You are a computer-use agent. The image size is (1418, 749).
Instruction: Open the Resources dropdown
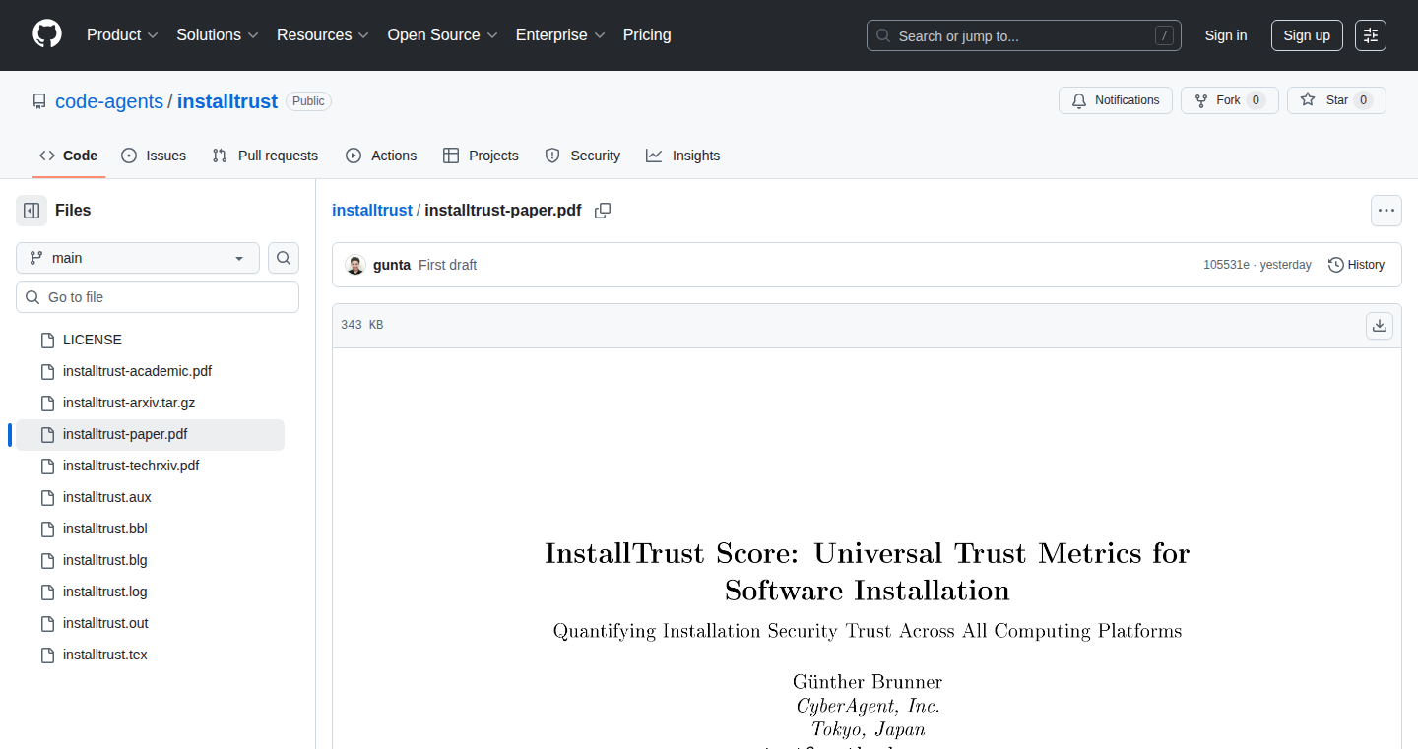(x=323, y=35)
